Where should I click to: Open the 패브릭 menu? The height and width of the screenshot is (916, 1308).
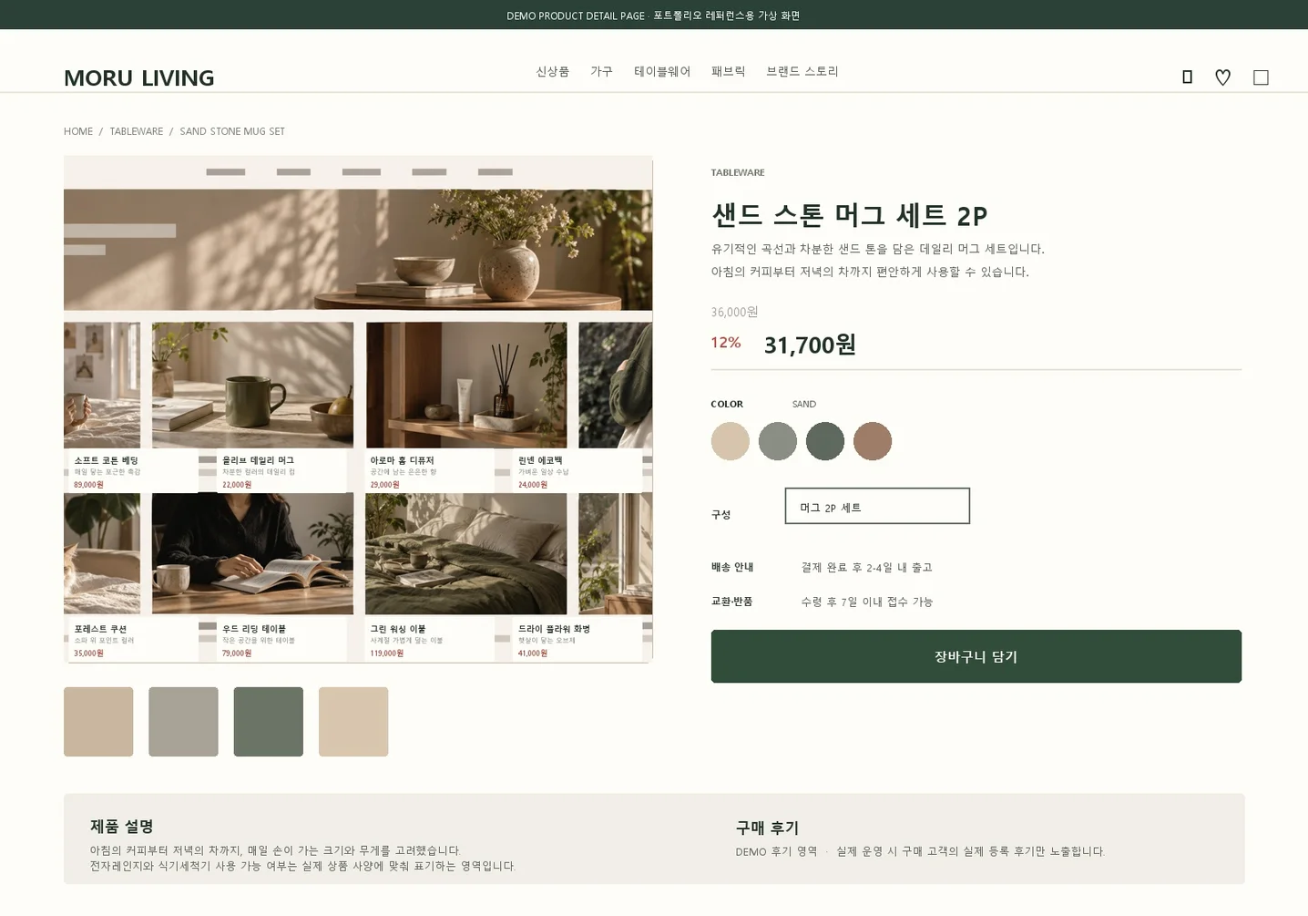coord(728,71)
